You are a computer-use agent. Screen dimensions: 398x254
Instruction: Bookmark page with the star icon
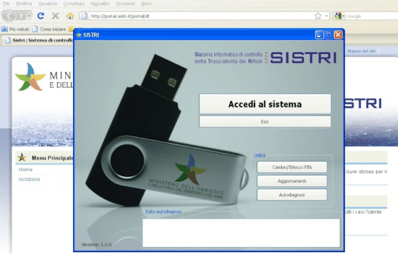click(x=318, y=16)
